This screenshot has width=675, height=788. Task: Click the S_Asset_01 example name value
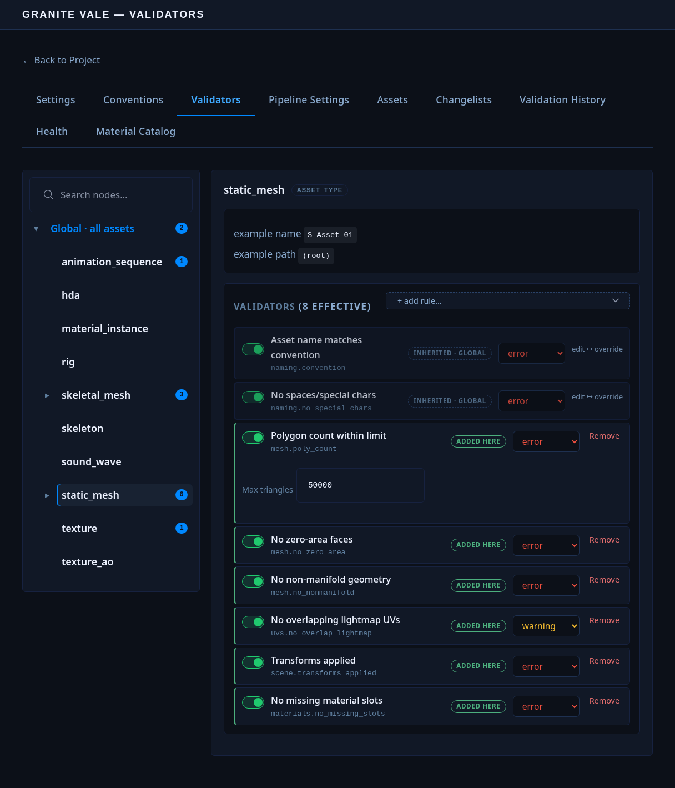[330, 234]
